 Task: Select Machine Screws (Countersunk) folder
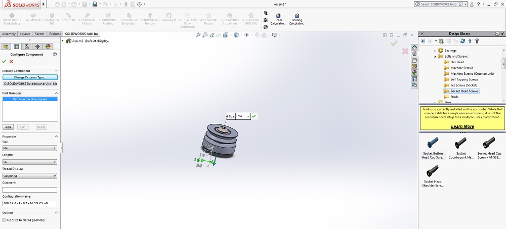pyautogui.click(x=472, y=73)
